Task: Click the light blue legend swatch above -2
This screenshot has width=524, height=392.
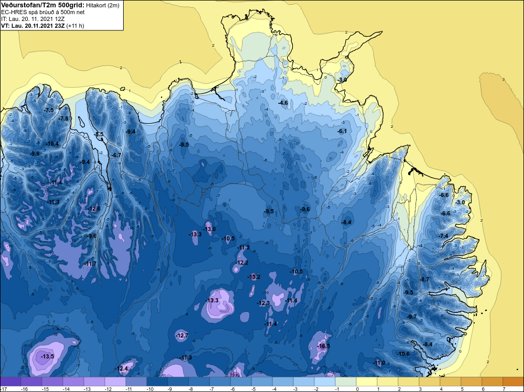Action: pos(325,382)
